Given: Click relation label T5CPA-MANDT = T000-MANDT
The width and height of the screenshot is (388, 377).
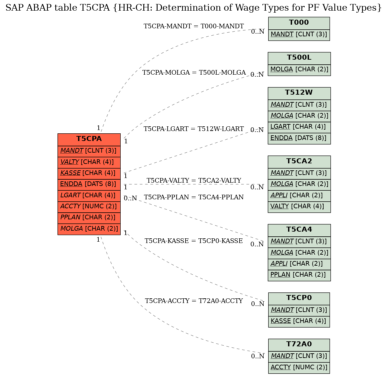Looking at the screenshot, I should (194, 26).
